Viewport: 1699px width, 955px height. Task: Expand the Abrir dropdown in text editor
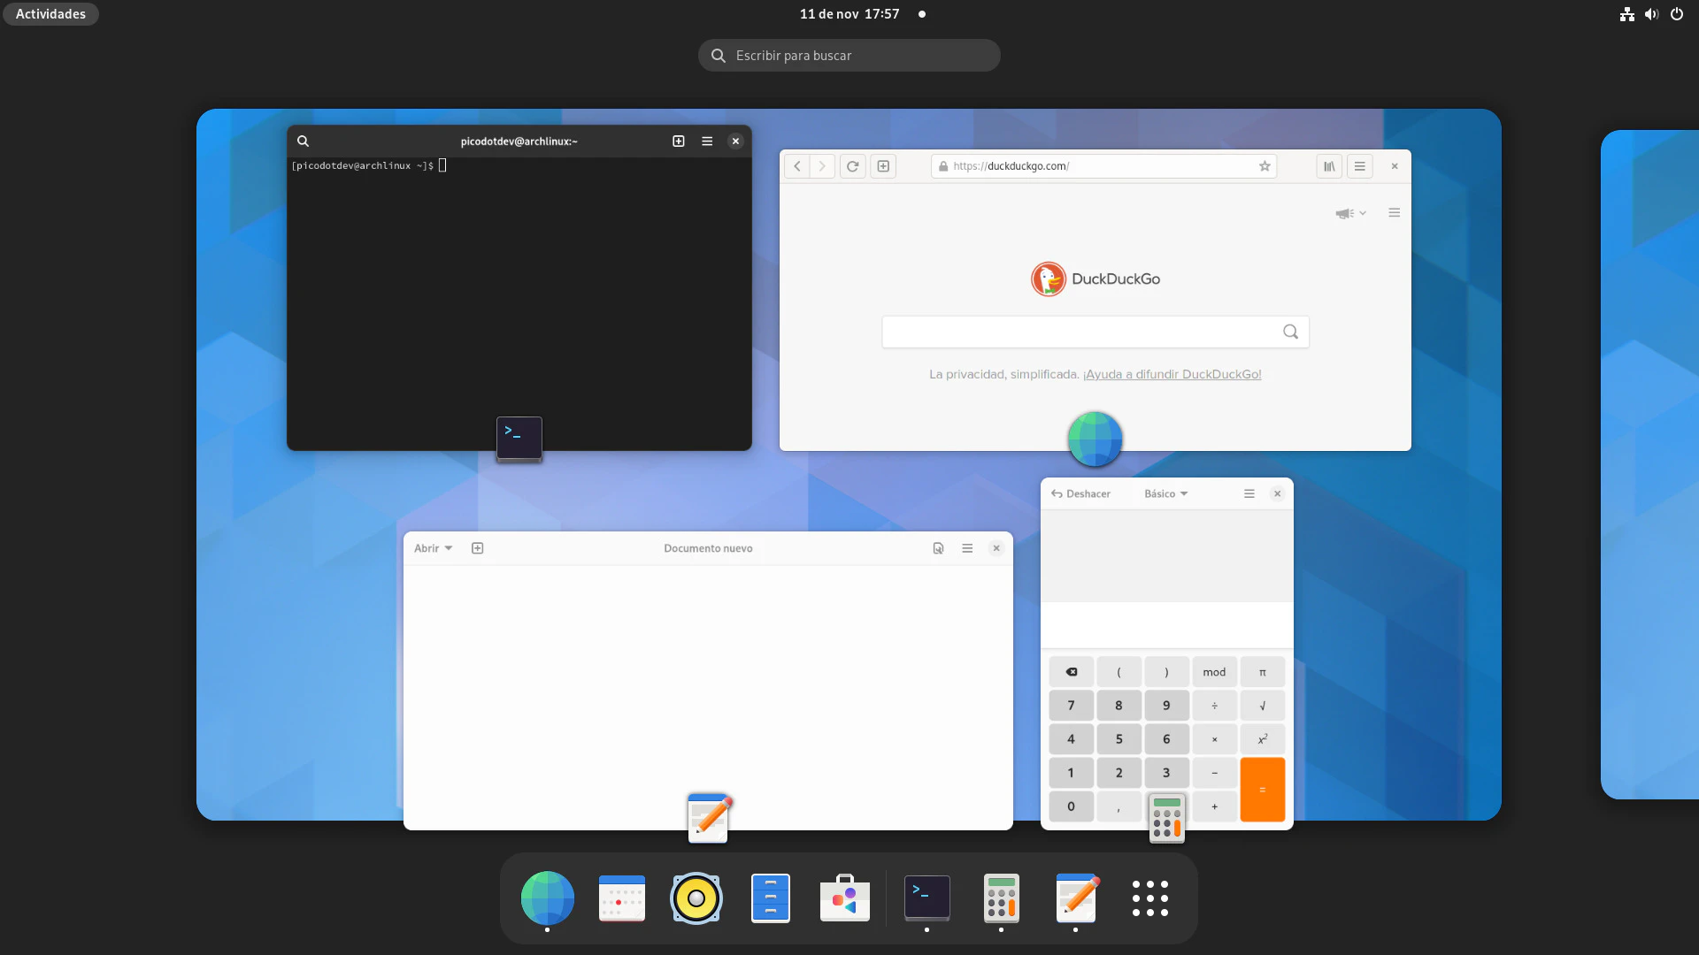tap(433, 548)
